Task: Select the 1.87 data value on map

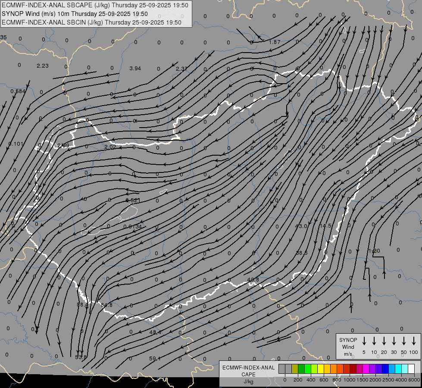Action: click(x=275, y=42)
